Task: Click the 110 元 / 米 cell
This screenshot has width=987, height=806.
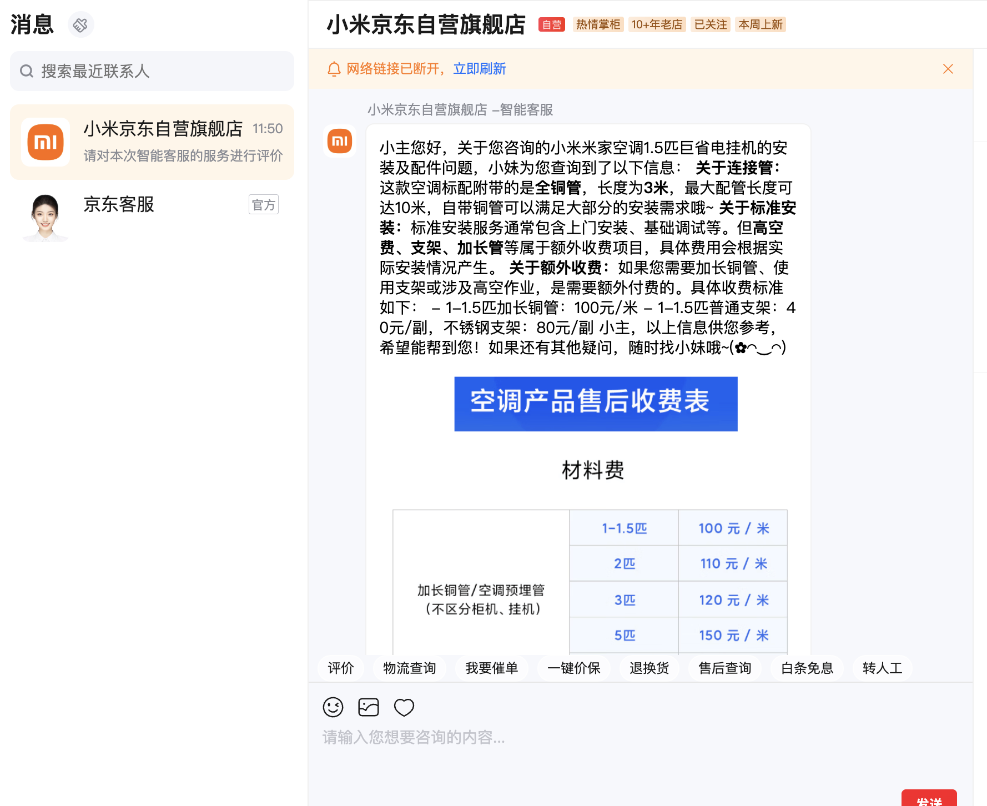Action: [733, 563]
